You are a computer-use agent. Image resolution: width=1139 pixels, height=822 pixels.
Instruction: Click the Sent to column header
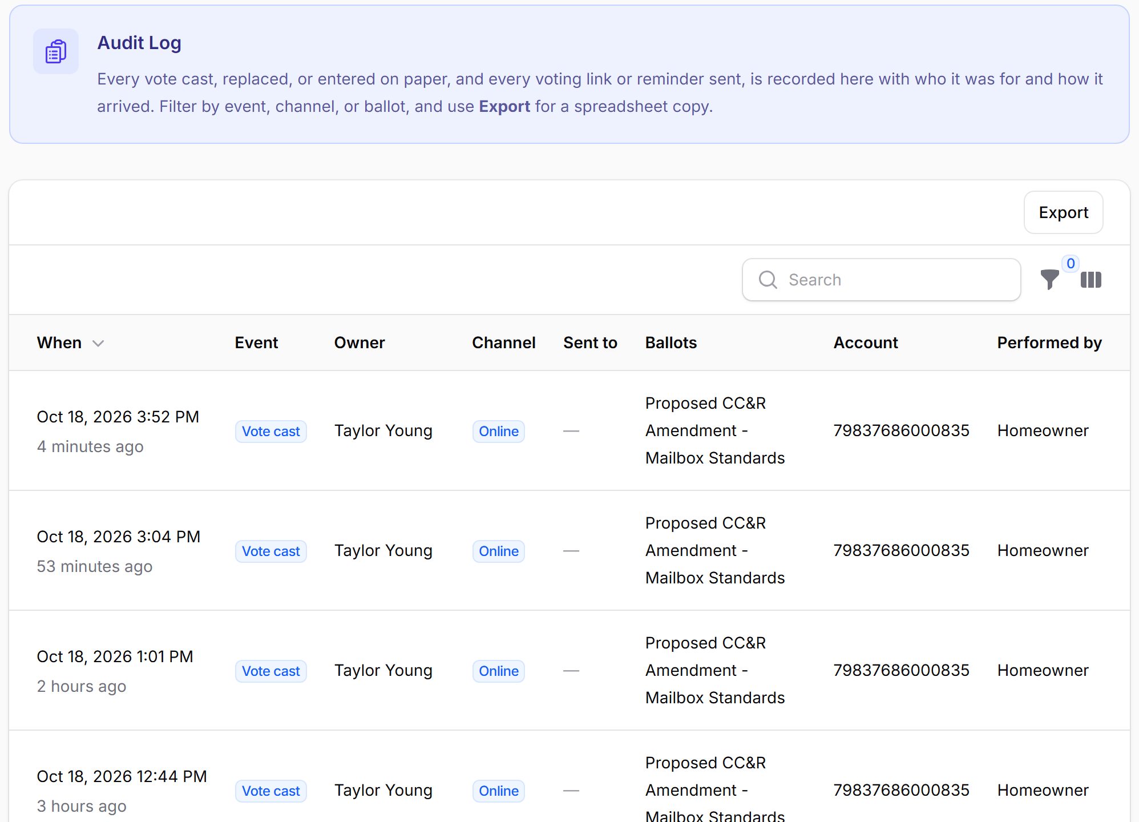[x=590, y=342]
